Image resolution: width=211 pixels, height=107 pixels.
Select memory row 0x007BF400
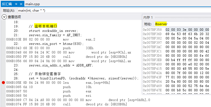coord(176,64)
